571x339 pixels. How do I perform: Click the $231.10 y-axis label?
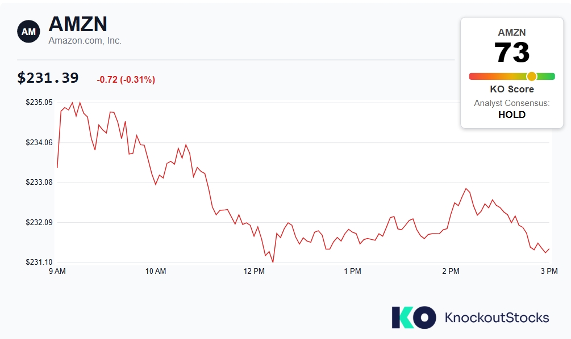pos(39,262)
